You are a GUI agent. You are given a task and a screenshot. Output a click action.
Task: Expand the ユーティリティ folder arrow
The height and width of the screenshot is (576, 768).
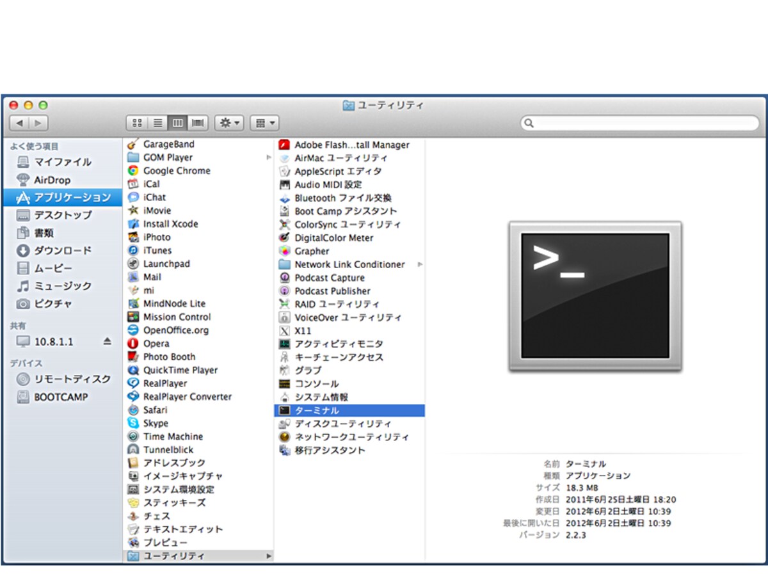click(x=269, y=556)
